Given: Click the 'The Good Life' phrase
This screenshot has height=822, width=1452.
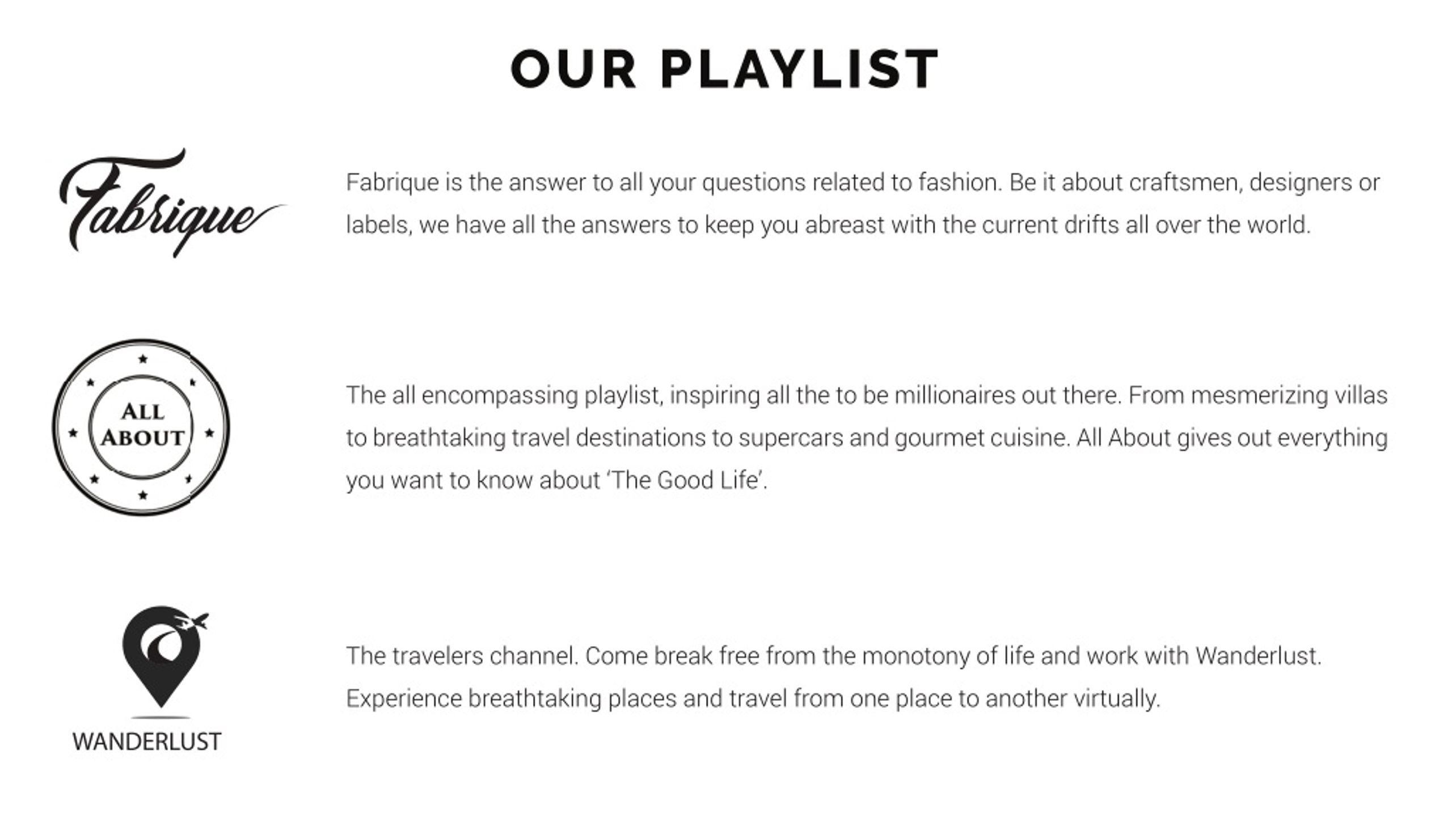Looking at the screenshot, I should tap(686, 480).
